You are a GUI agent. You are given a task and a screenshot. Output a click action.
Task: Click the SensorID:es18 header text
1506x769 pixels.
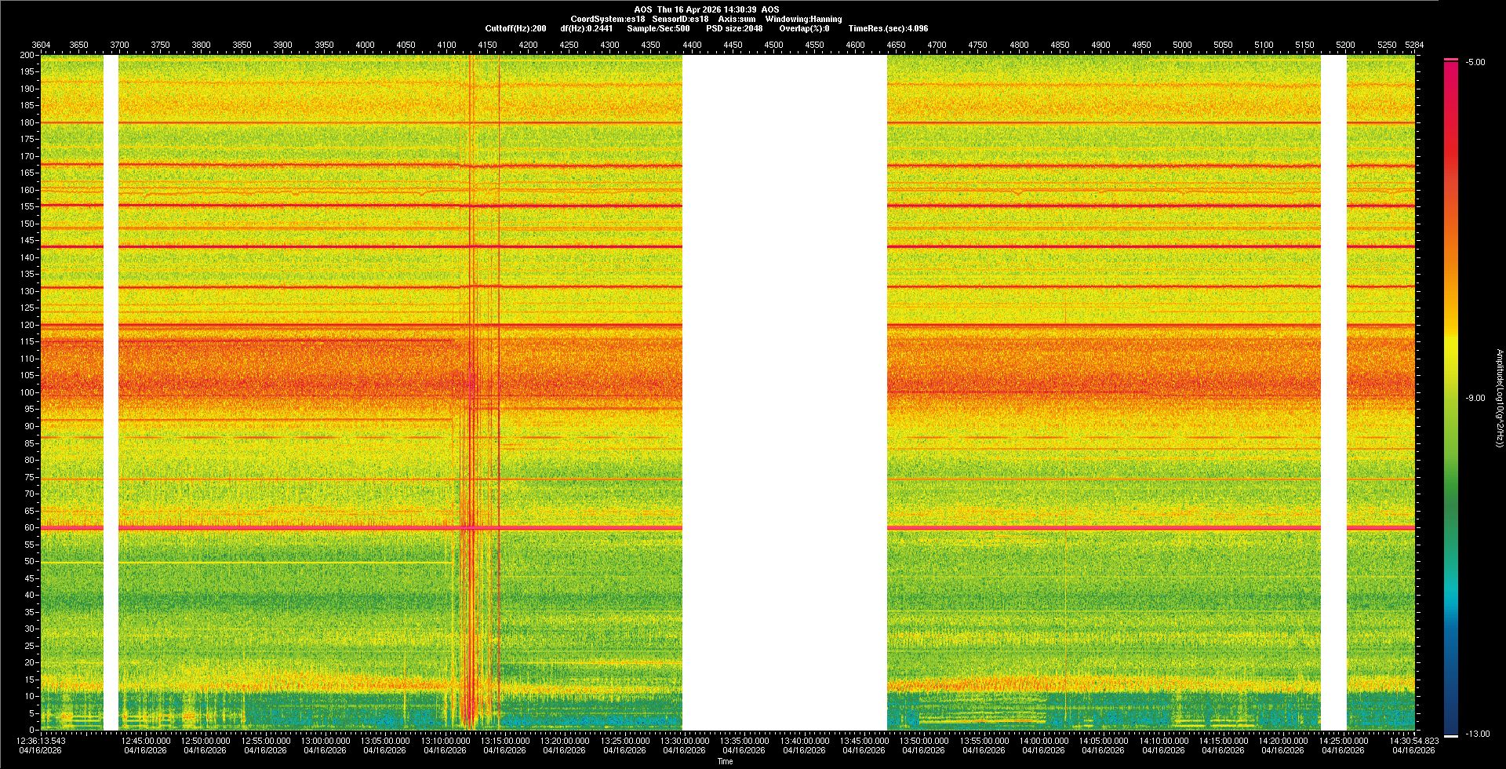click(680, 19)
